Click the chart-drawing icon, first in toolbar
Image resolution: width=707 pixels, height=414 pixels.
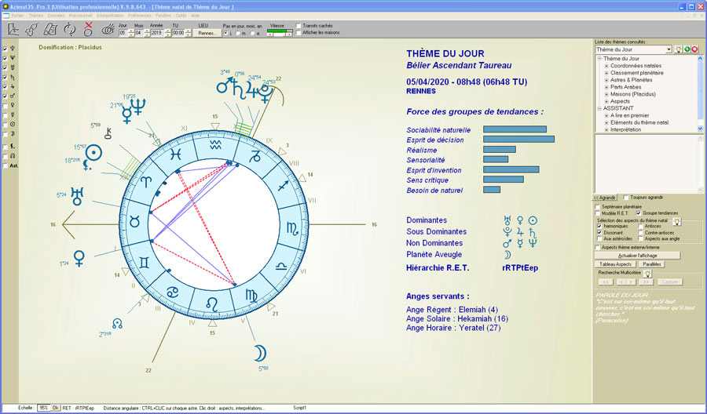pos(13,30)
